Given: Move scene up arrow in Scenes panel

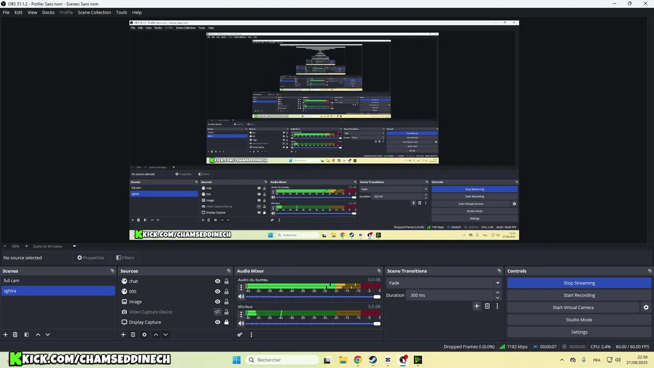Looking at the screenshot, I should [x=38, y=335].
